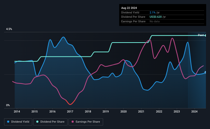Toggle the Dividend Yield legend button
This screenshot has width=210, height=129.
tap(18, 122)
